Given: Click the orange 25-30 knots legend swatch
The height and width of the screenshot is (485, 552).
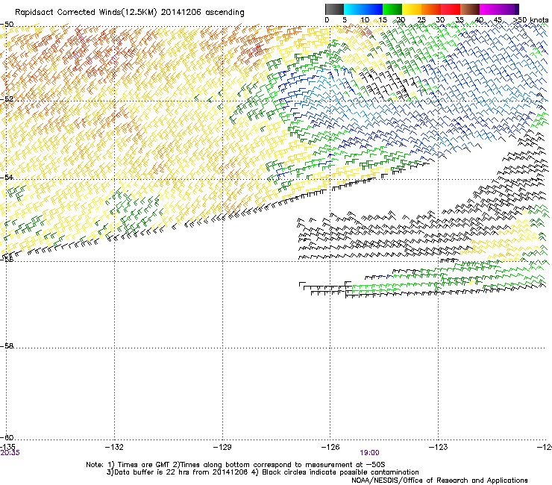Looking at the screenshot, I should click(431, 9).
